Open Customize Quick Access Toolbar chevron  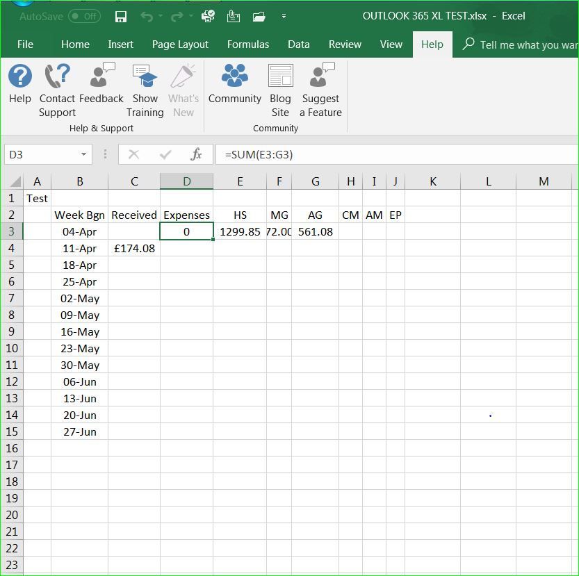[284, 16]
